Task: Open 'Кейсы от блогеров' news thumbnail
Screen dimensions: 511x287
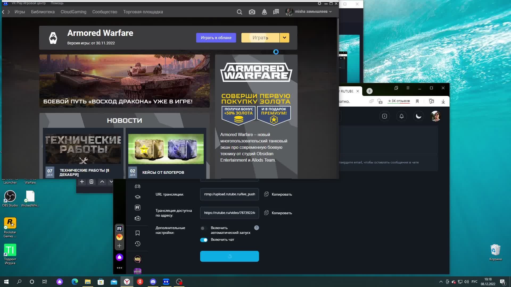Action: [166, 149]
